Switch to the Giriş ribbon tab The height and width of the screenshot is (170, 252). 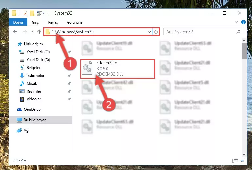tap(35, 22)
